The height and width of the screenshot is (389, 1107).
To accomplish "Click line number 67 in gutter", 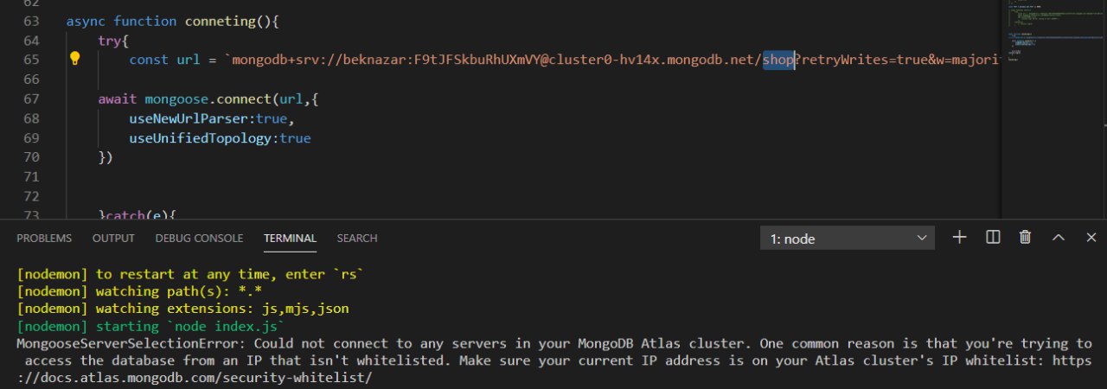I will click(30, 99).
